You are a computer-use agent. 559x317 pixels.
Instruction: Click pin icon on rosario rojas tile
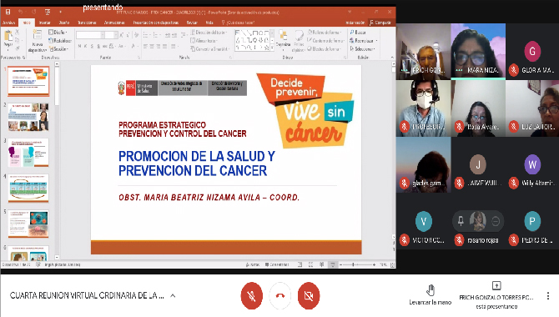pos(461,221)
